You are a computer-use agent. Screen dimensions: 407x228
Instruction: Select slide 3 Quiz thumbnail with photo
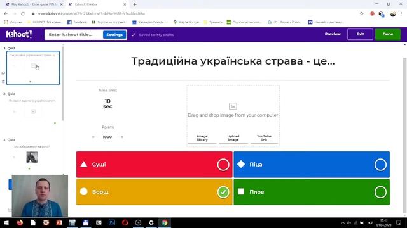(x=32, y=157)
